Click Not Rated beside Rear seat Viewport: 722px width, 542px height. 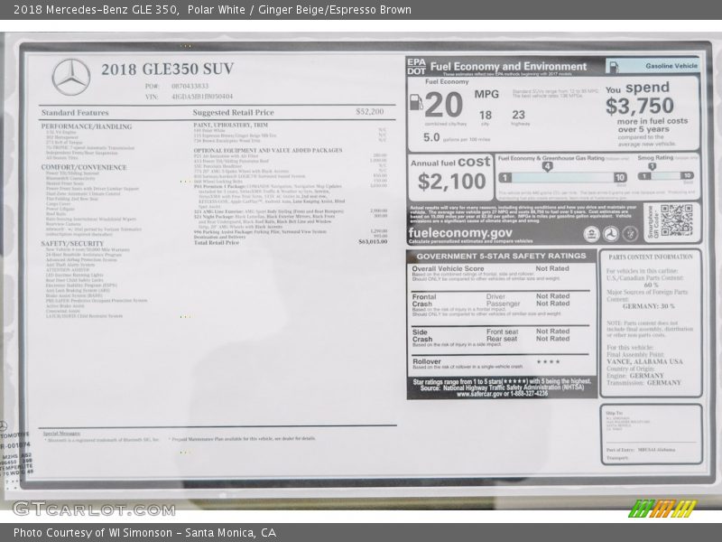click(552, 339)
